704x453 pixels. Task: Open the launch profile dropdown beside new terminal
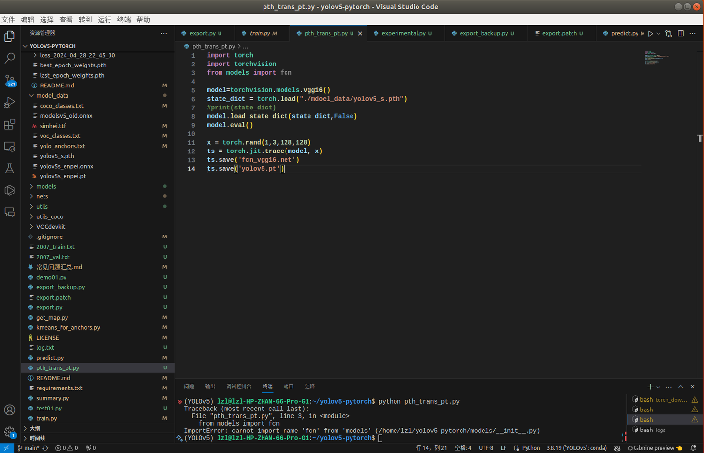click(x=658, y=387)
